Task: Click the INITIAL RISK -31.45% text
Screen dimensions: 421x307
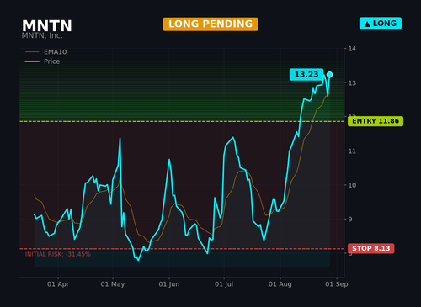Action: [58, 254]
